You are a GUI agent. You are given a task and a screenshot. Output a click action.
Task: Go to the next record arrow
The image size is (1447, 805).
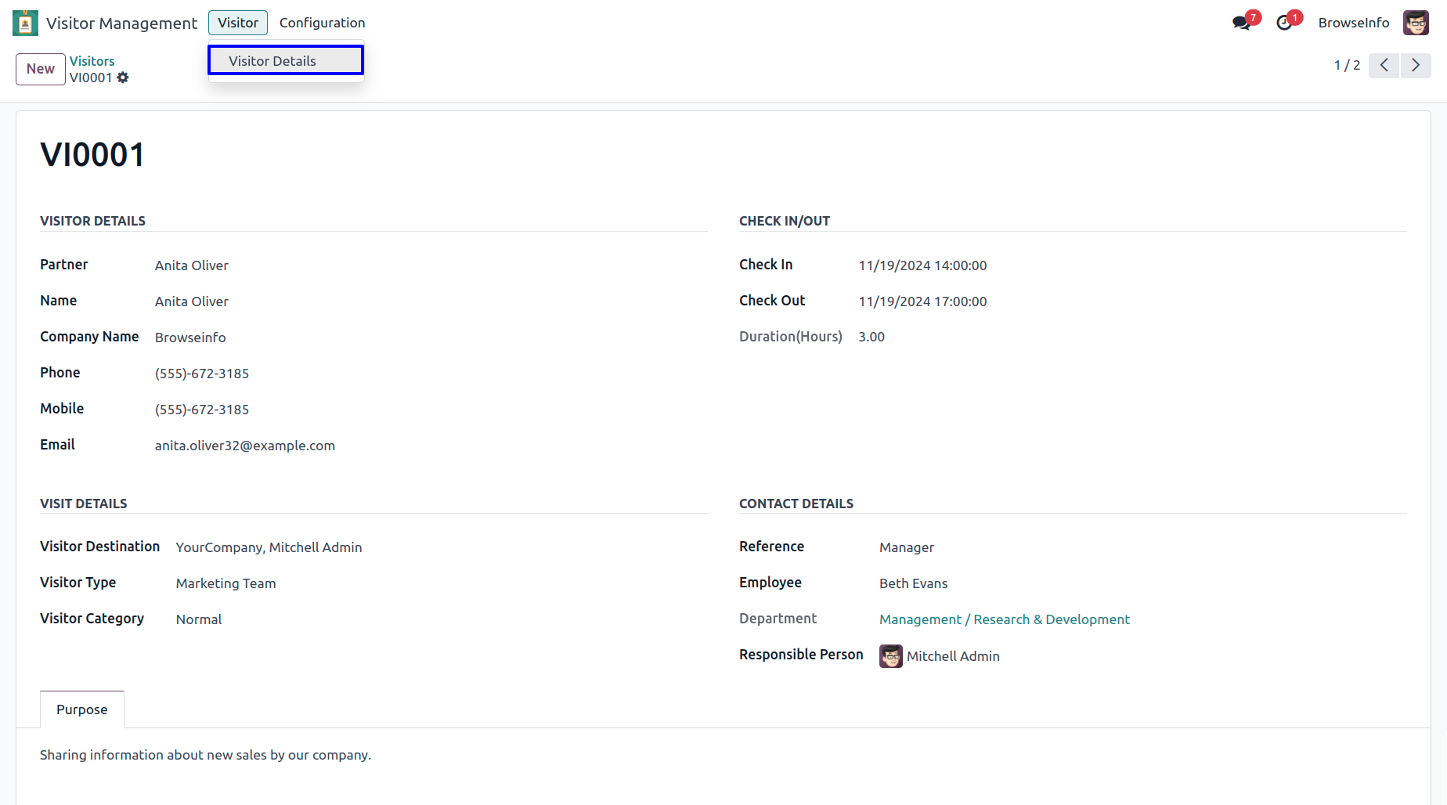pos(1416,65)
